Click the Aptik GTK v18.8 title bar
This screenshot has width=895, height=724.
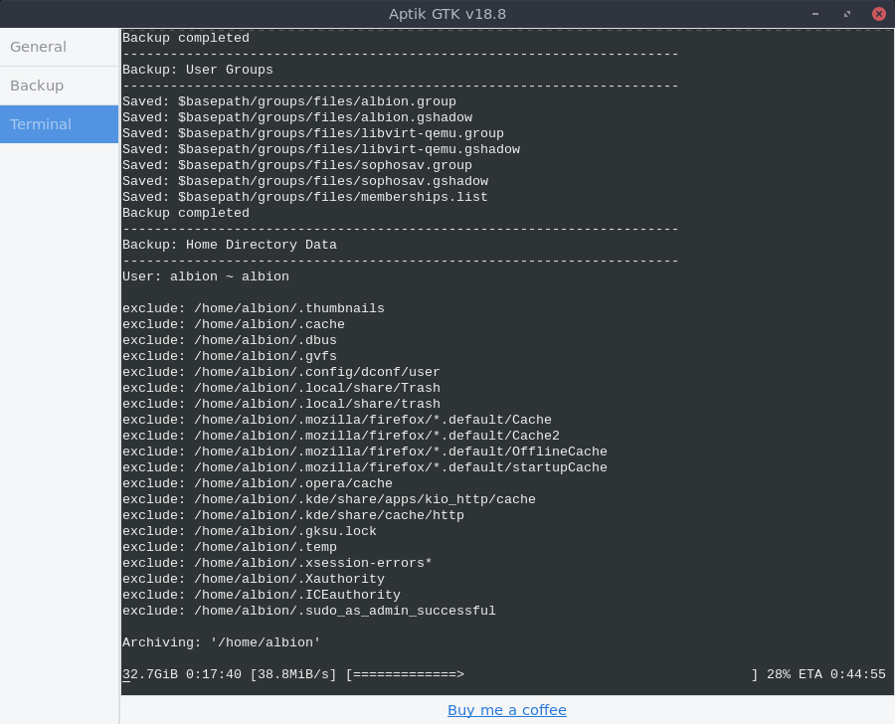pyautogui.click(x=447, y=14)
